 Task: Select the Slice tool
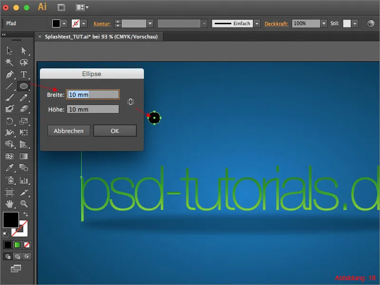[24, 192]
